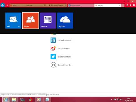
Task: Go back using the browser back arrow
Action: (x=3, y=5)
